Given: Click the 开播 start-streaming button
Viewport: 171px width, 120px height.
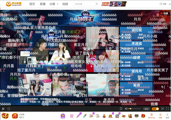Looking at the screenshot, I should coord(163,4).
